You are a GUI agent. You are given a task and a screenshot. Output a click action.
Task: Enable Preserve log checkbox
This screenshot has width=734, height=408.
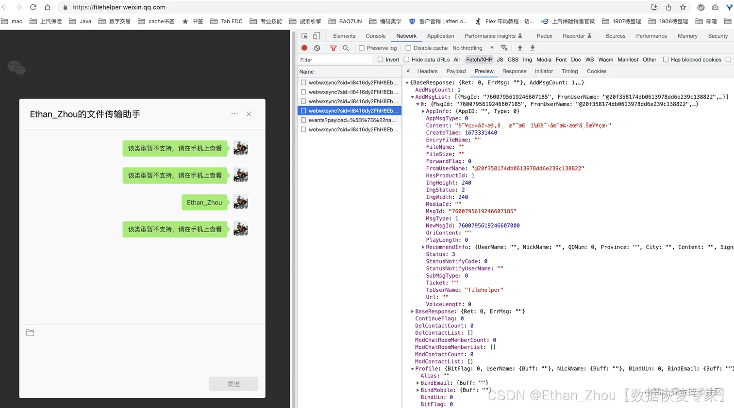(362, 48)
